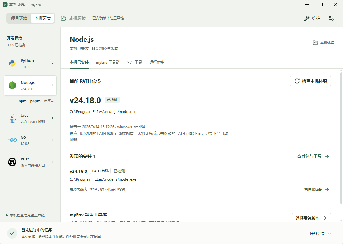Click the wrench icon beside 维护
Viewport: 343px width, 244px height.
point(307,18)
